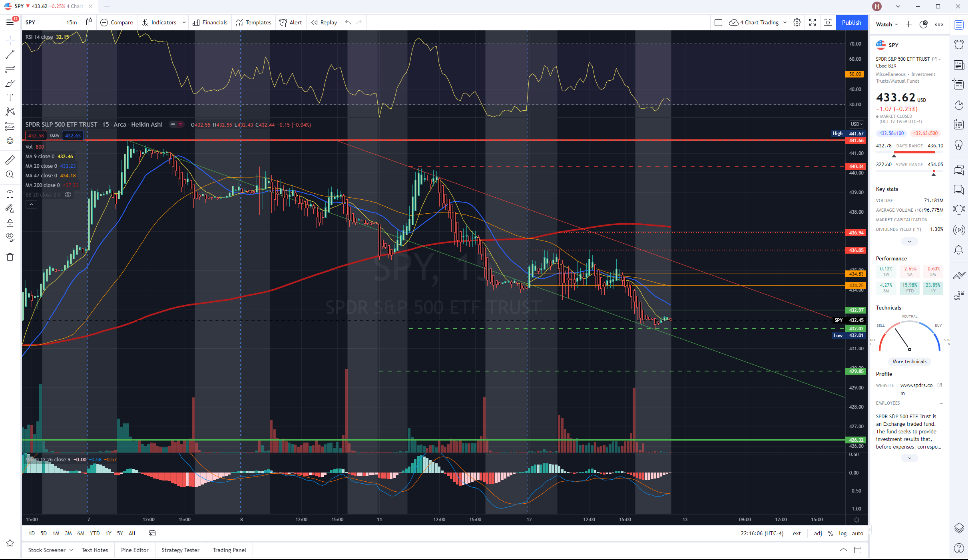
Task: Create a new Alert
Action: click(x=291, y=22)
